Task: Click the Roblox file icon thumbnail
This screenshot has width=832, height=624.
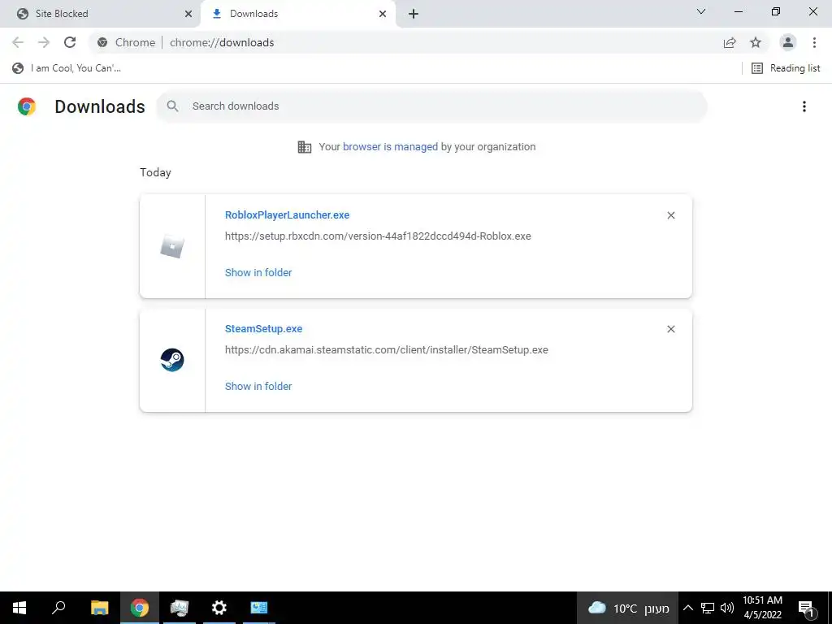Action: point(172,247)
